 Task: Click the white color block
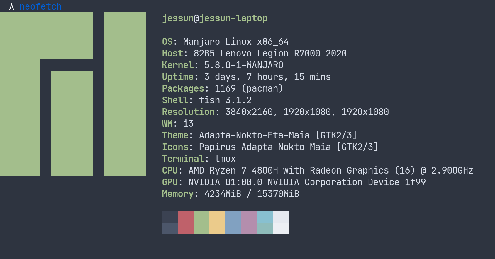coord(281,223)
